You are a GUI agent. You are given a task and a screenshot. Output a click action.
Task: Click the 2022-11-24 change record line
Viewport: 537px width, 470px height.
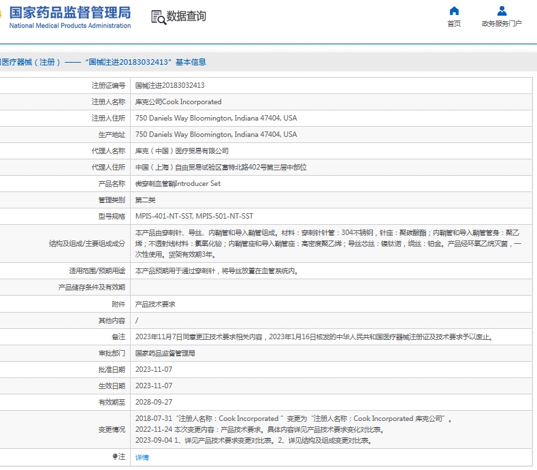pyautogui.click(x=260, y=430)
